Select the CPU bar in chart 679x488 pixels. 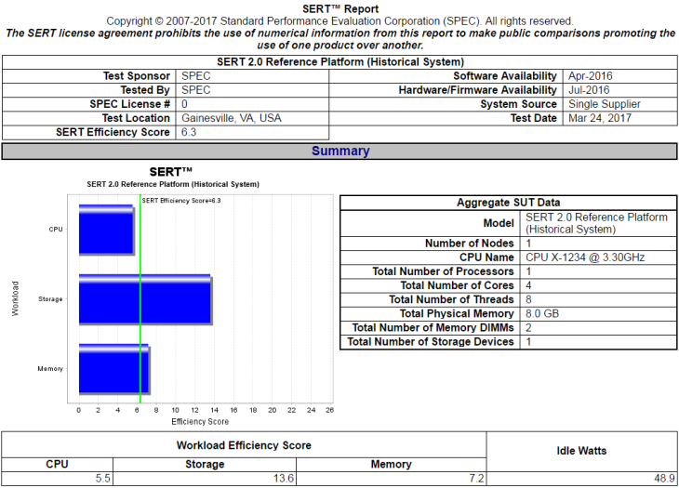click(x=107, y=230)
